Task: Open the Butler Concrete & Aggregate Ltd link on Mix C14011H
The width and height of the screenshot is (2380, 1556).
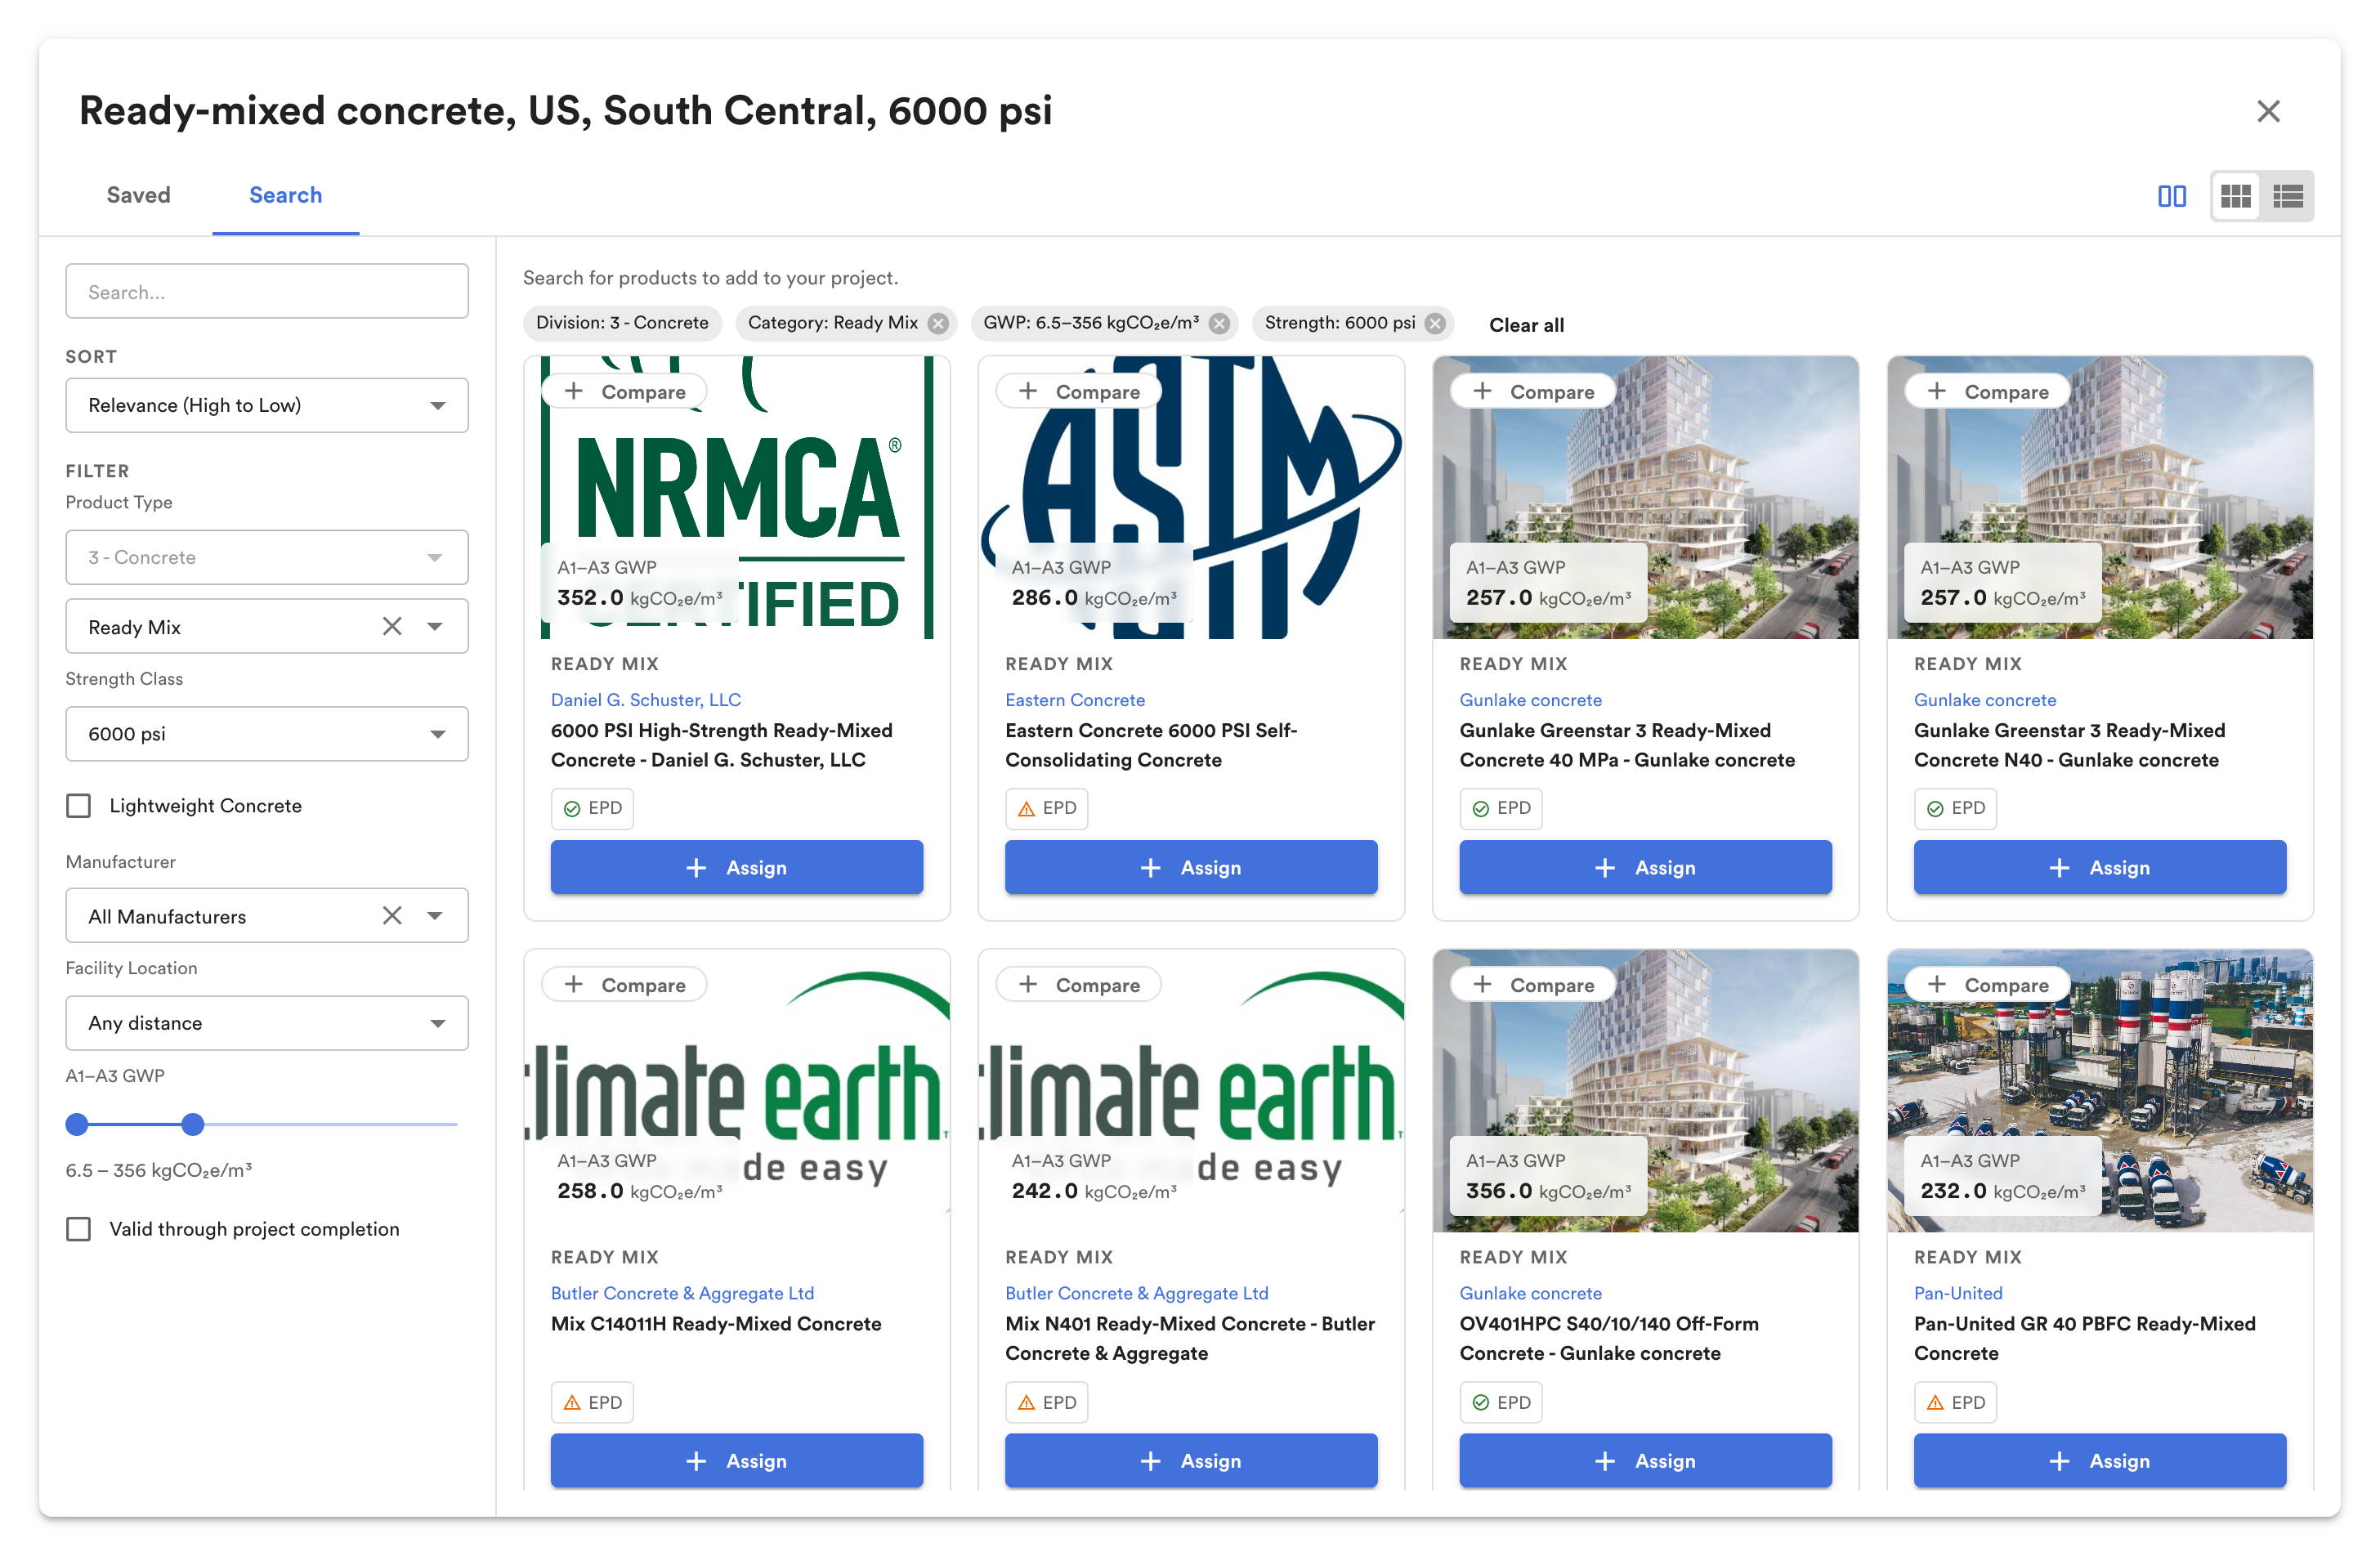Action: point(682,1293)
